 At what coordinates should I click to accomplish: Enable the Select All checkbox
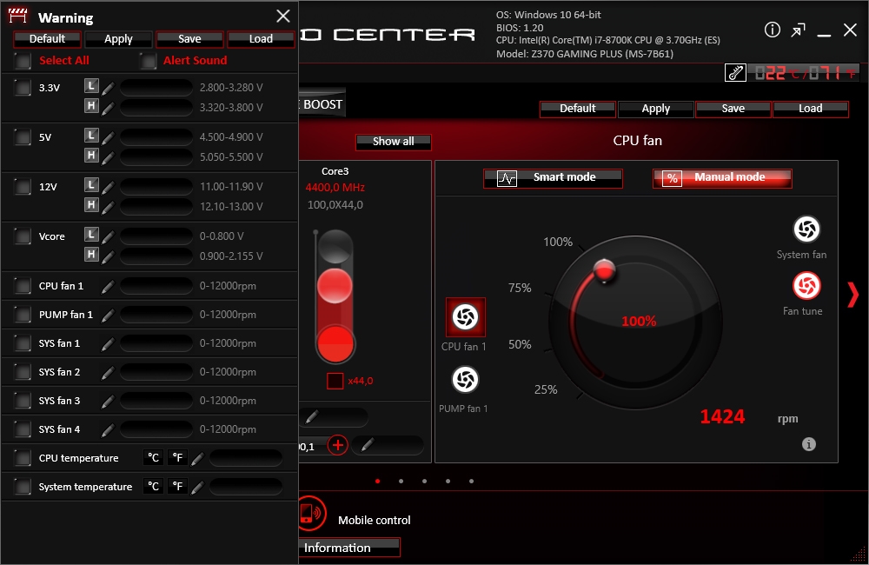(x=23, y=61)
